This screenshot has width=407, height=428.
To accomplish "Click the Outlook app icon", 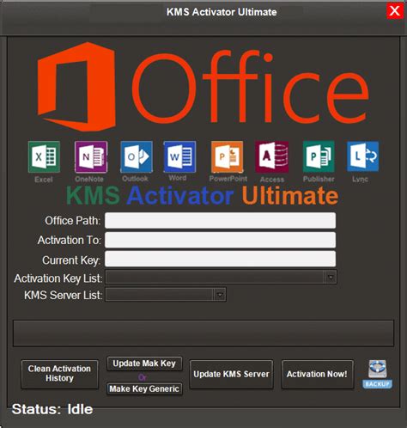I will tap(137, 156).
